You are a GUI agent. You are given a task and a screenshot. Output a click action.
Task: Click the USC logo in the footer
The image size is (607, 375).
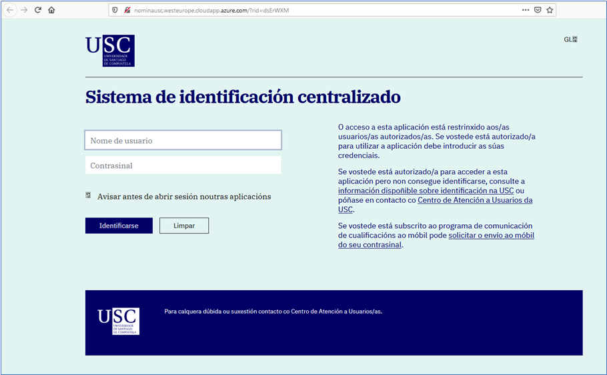pos(118,321)
